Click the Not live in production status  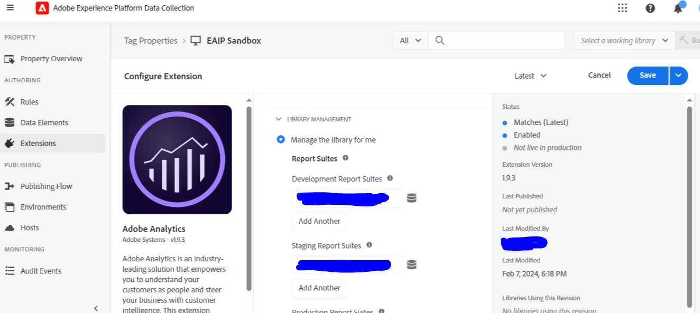click(x=548, y=148)
